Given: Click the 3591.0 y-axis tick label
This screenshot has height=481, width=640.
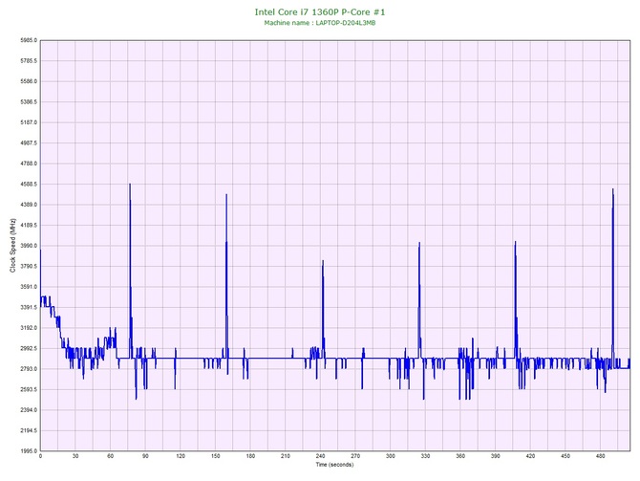Looking at the screenshot, I should pos(29,287).
